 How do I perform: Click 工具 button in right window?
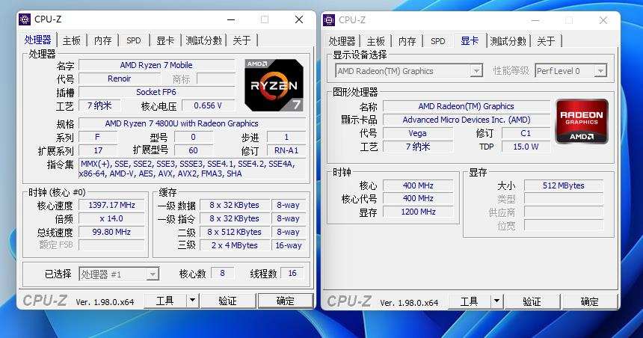point(470,301)
